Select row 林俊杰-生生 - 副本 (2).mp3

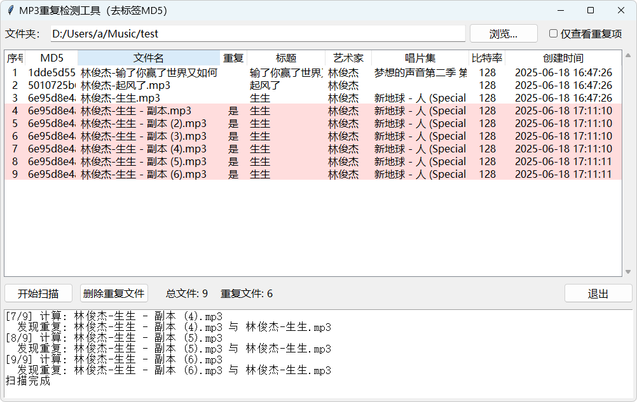coord(313,123)
